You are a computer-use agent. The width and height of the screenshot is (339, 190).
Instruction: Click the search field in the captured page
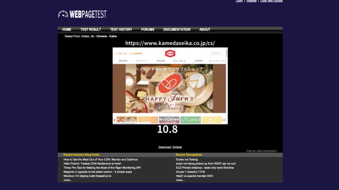point(217,53)
